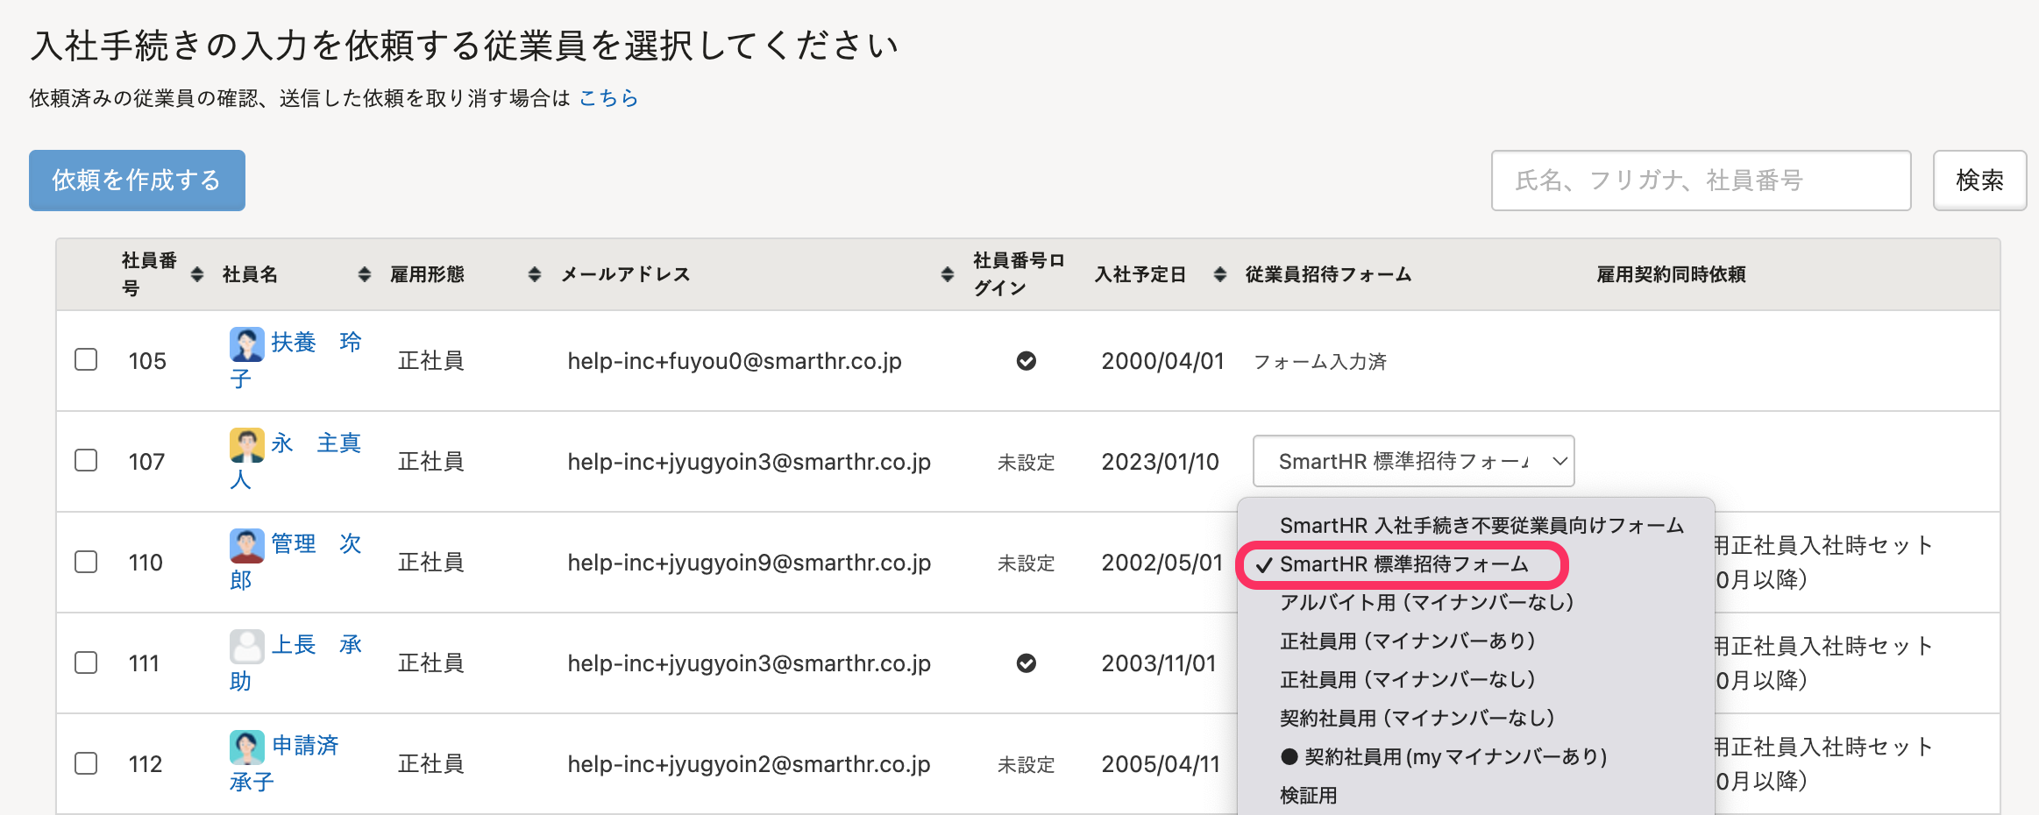Click blank avatar of employee 上長 承助
The width and height of the screenshot is (2039, 815).
pos(246,646)
